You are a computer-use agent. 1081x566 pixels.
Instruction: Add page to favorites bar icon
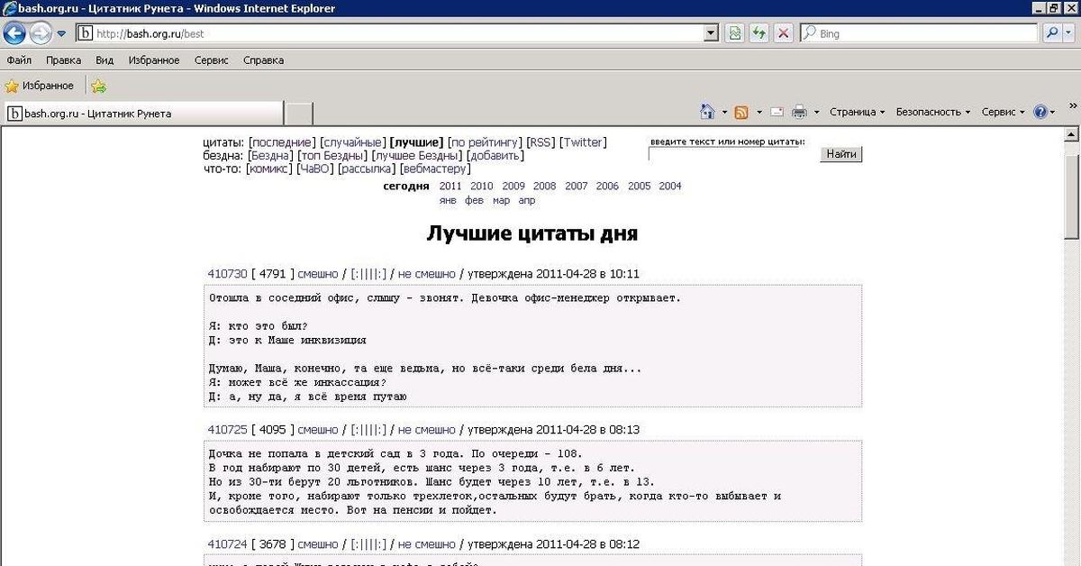click(x=98, y=87)
